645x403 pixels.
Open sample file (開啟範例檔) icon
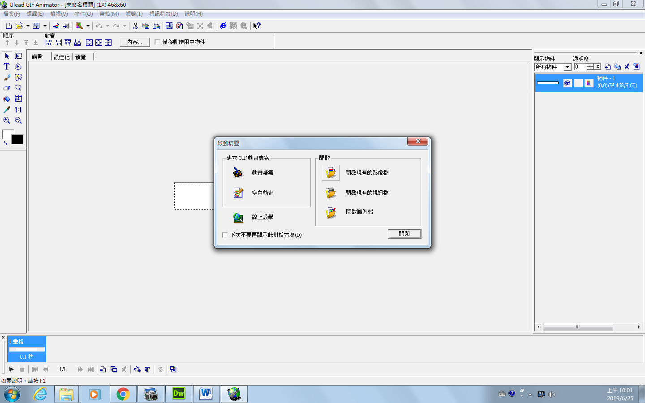[331, 212]
